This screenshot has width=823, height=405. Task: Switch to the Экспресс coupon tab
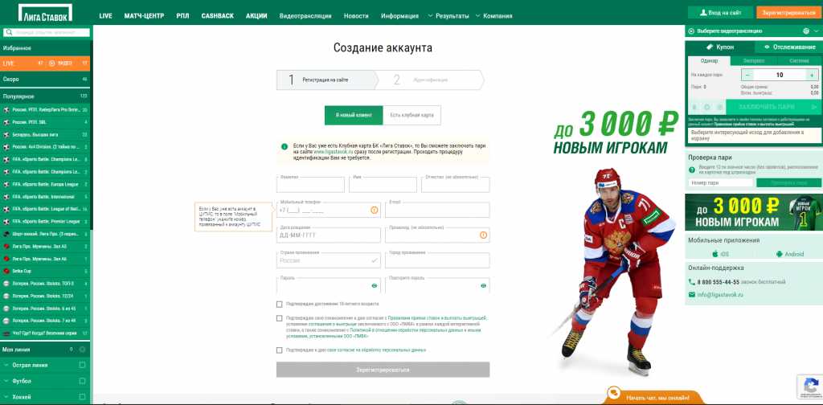(754, 61)
